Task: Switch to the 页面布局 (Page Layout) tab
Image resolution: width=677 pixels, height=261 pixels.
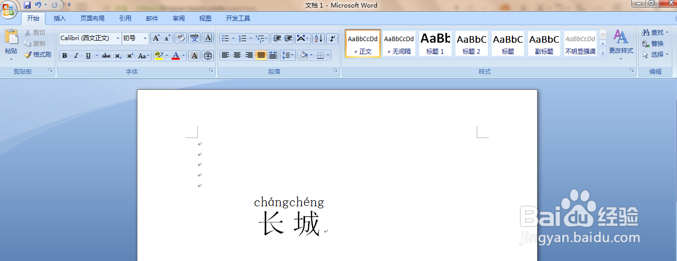Action: (93, 19)
